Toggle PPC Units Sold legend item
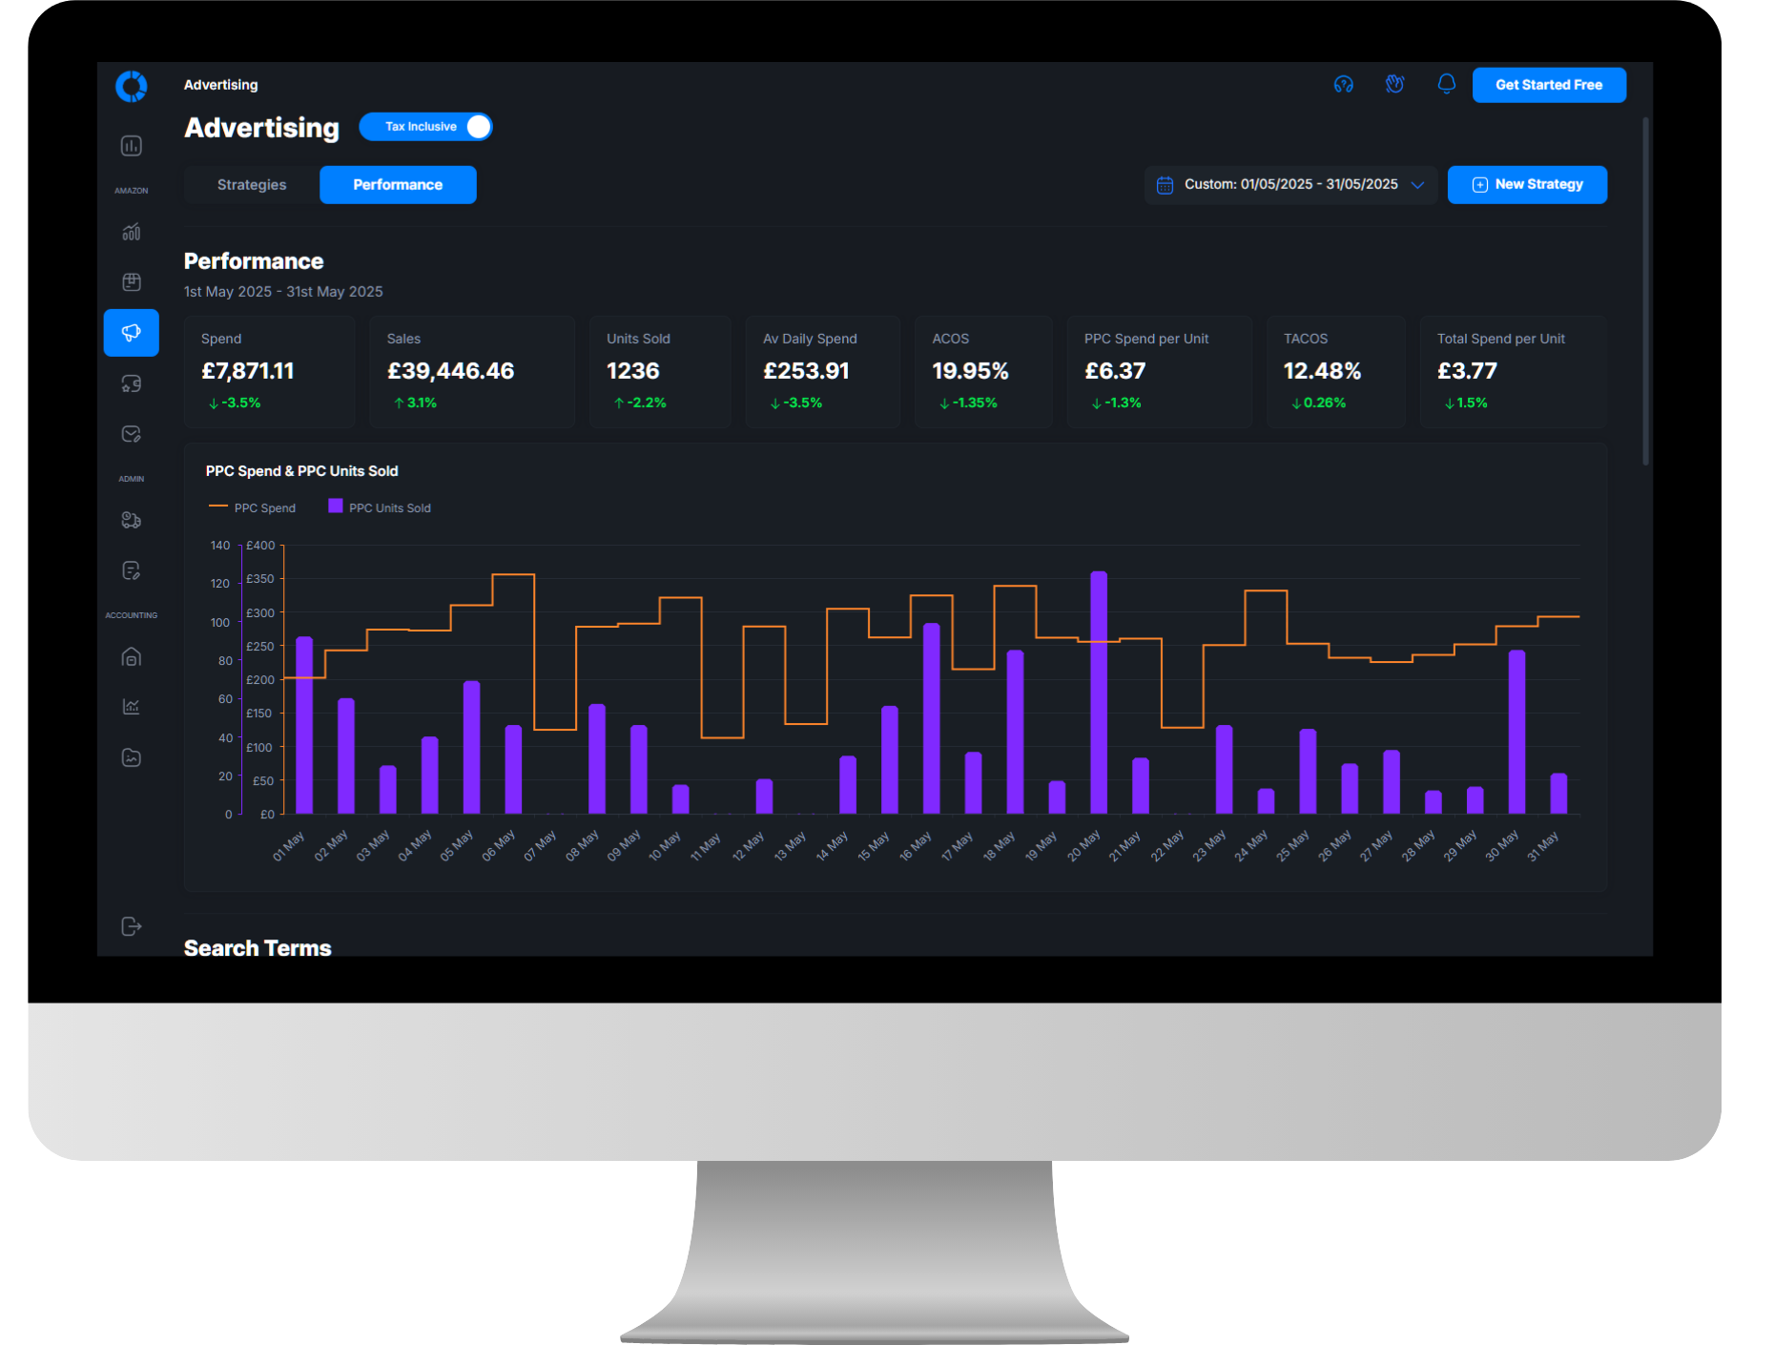Viewport: 1774px width, 1345px height. (380, 508)
